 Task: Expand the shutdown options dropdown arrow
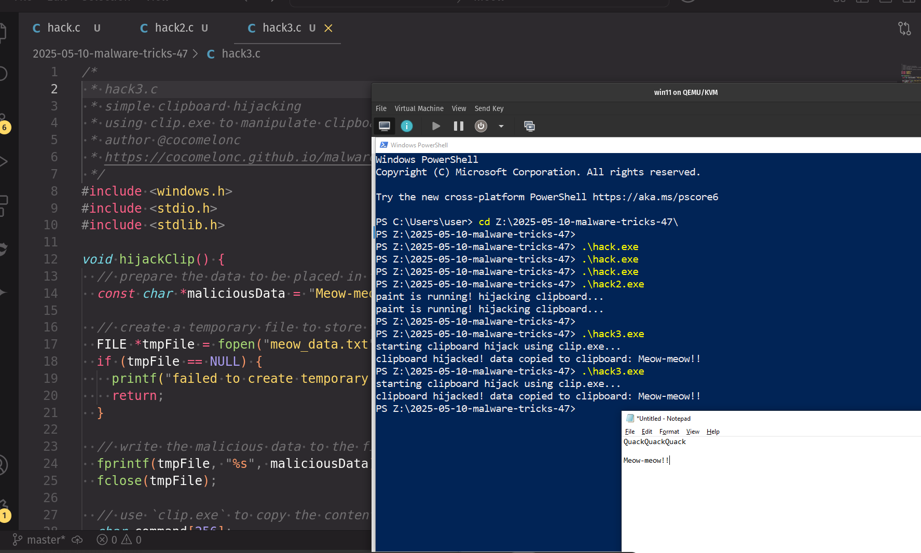click(501, 126)
